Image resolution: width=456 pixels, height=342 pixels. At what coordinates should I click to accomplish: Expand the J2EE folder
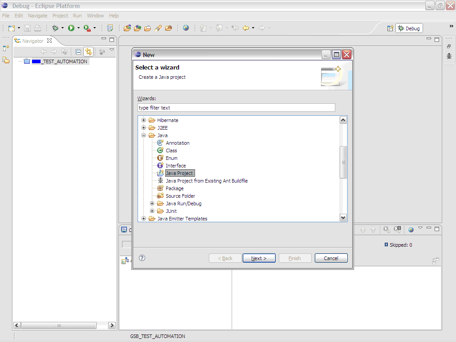point(143,128)
